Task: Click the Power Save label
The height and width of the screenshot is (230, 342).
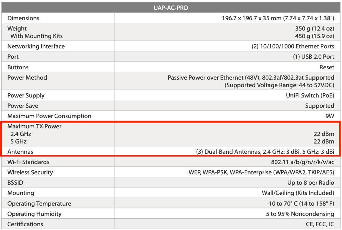Action: click(x=23, y=106)
